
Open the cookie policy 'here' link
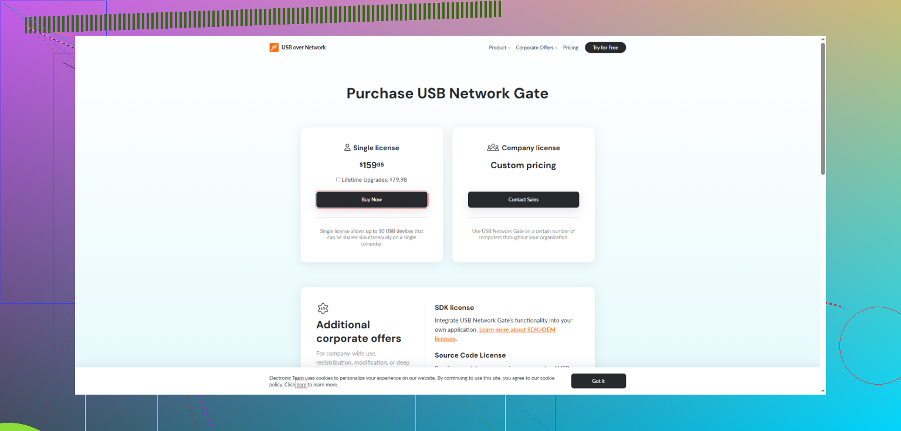pyautogui.click(x=302, y=385)
